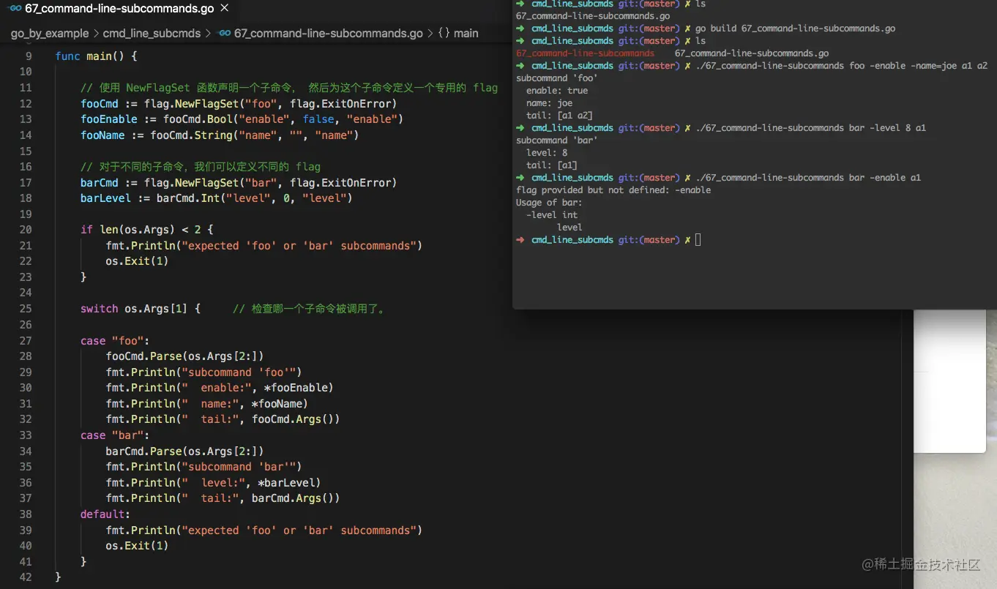
Task: Click the Go icon in the breadcrumb bar
Action: click(x=225, y=33)
